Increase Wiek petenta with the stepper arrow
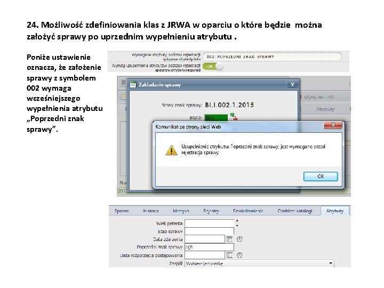Screen dimensions: 384x288 pos(237,221)
